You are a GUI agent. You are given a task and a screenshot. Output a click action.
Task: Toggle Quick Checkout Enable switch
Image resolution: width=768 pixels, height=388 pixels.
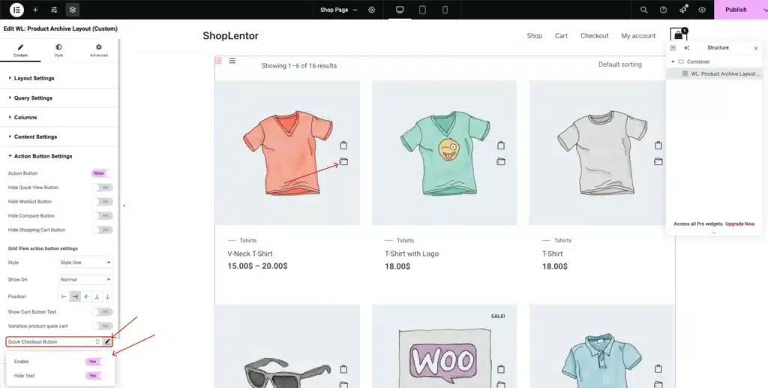(95, 362)
